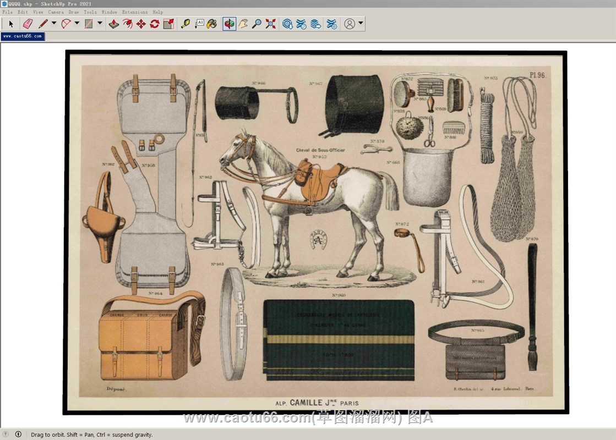The image size is (616, 440).
Task: Open the File menu
Action: click(x=8, y=12)
